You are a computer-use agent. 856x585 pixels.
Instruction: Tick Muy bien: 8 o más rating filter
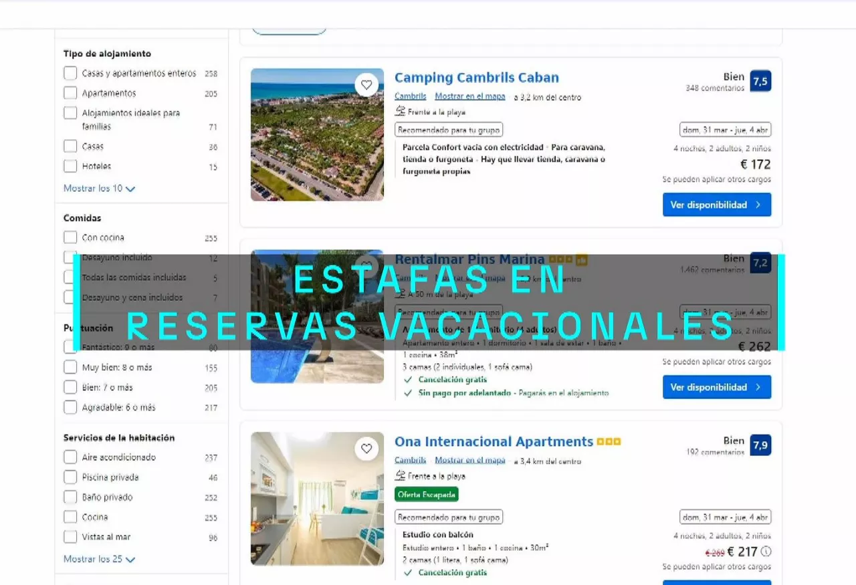pyautogui.click(x=70, y=367)
